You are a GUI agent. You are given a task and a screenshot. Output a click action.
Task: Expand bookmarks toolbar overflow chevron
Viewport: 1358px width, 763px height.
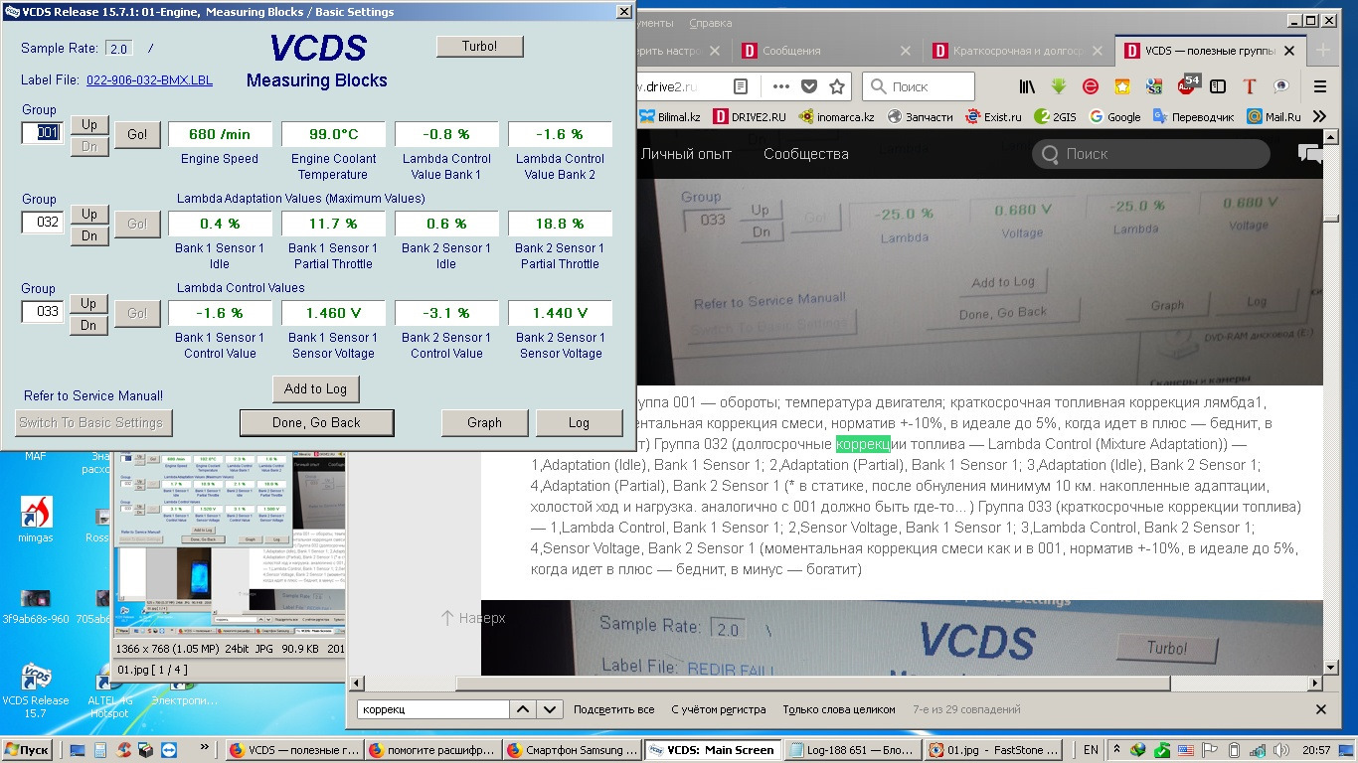[1319, 116]
